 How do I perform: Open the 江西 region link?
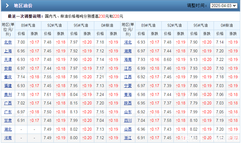128,77
